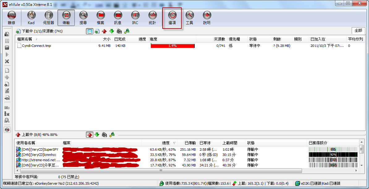Click the 92% obtained-parts bar for lcmmhcc

coord(333,155)
